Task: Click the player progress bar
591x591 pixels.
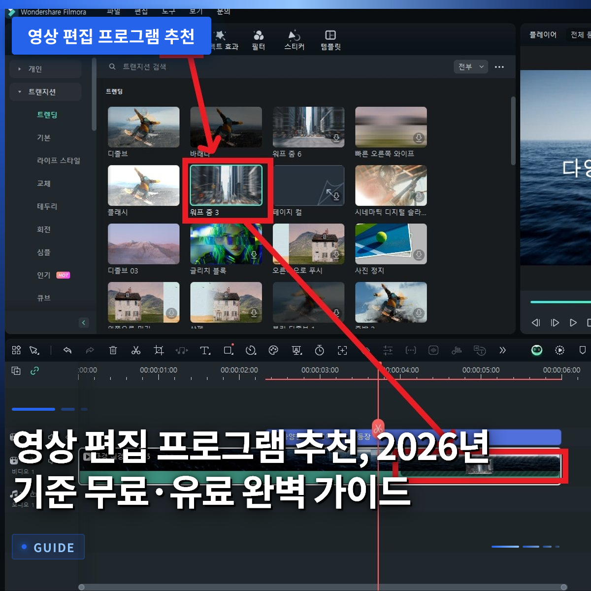Action: click(560, 302)
